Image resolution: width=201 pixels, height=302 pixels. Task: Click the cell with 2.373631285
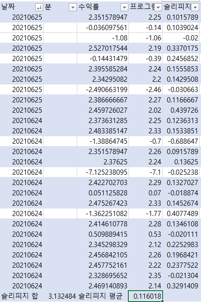(103, 121)
